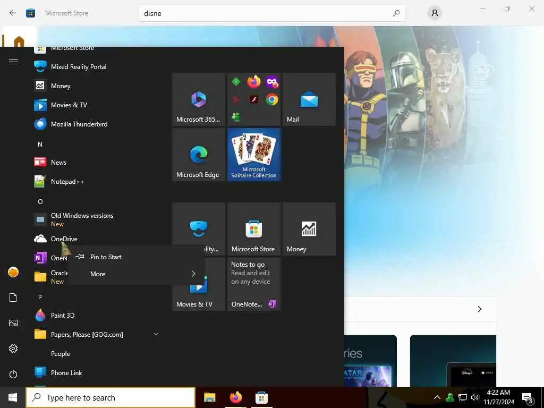Click the Microsoft 365 tile

[199, 99]
